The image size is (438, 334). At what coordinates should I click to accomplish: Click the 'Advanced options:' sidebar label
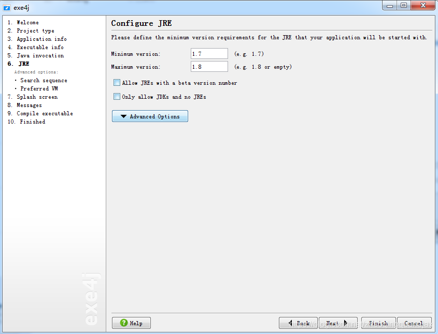click(x=36, y=72)
